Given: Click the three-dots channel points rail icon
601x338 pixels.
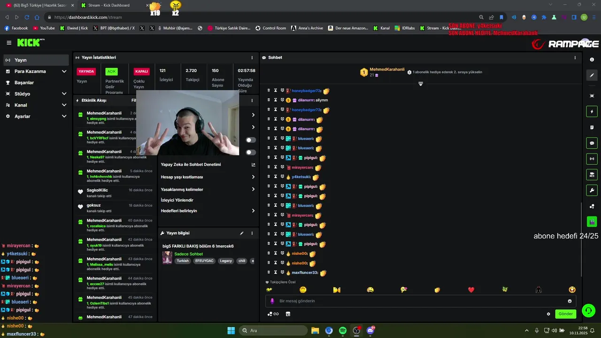Looking at the screenshot, I should (592, 206).
